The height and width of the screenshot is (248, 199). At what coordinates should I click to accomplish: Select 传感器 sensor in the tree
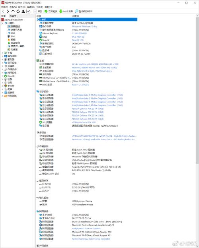(12, 50)
